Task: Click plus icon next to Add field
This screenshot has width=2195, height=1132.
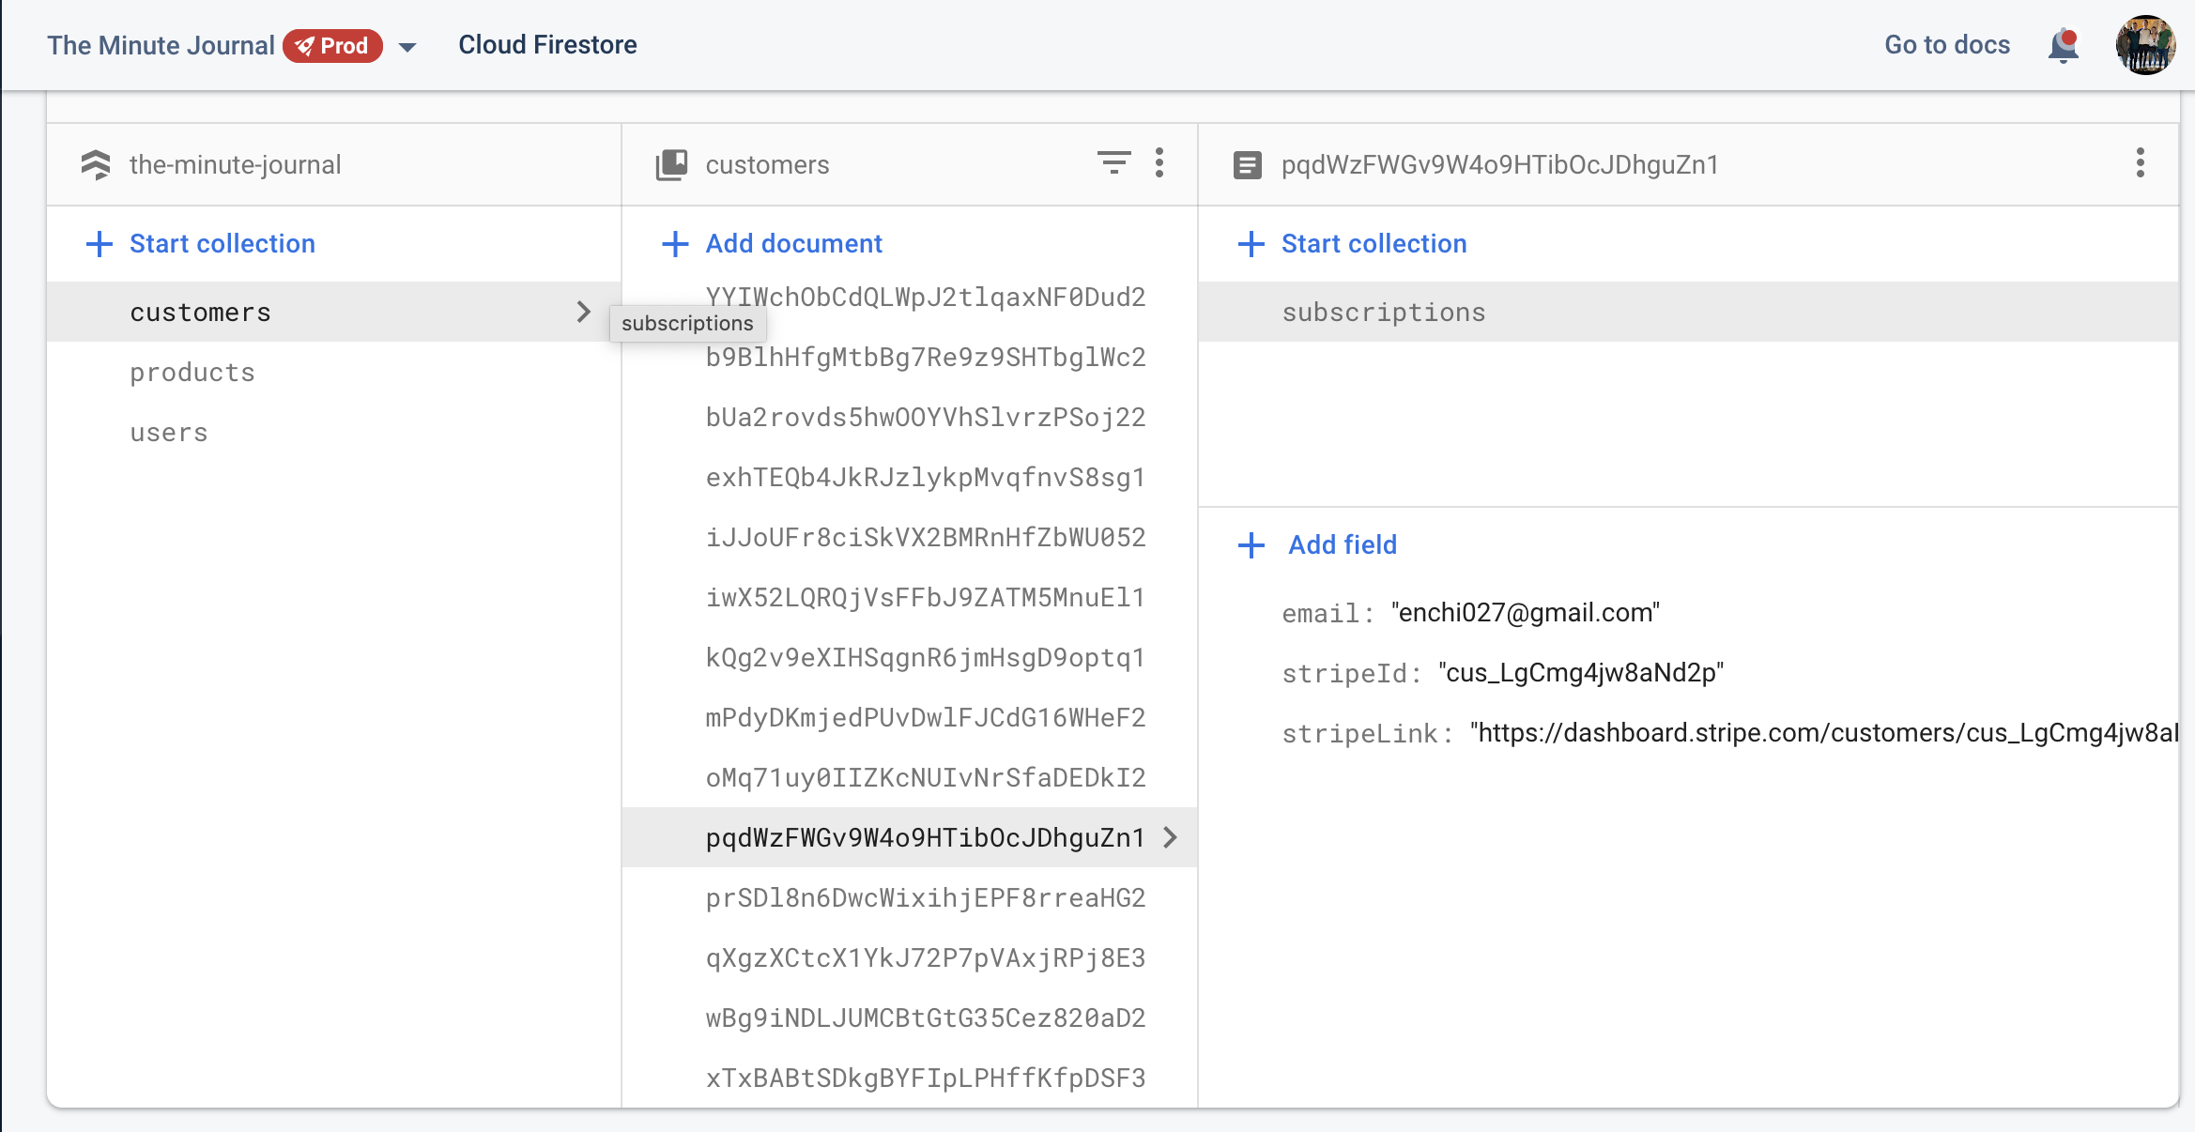Action: point(1251,545)
